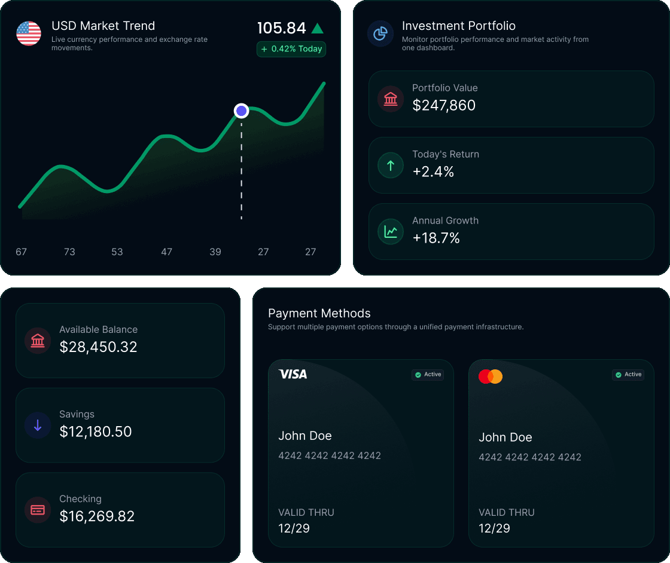Screen dimensions: 670x563
Task: Click the $247,860 portfolio value
Action: point(443,105)
